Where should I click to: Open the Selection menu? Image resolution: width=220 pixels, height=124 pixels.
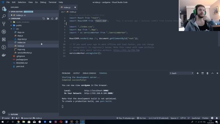click(x=22, y=2)
